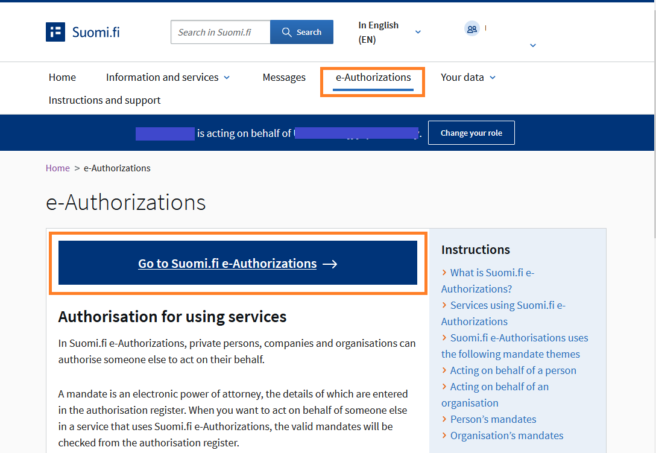The height and width of the screenshot is (453, 656).
Task: Click the e-Authorizations page heading
Action: pyautogui.click(x=125, y=202)
